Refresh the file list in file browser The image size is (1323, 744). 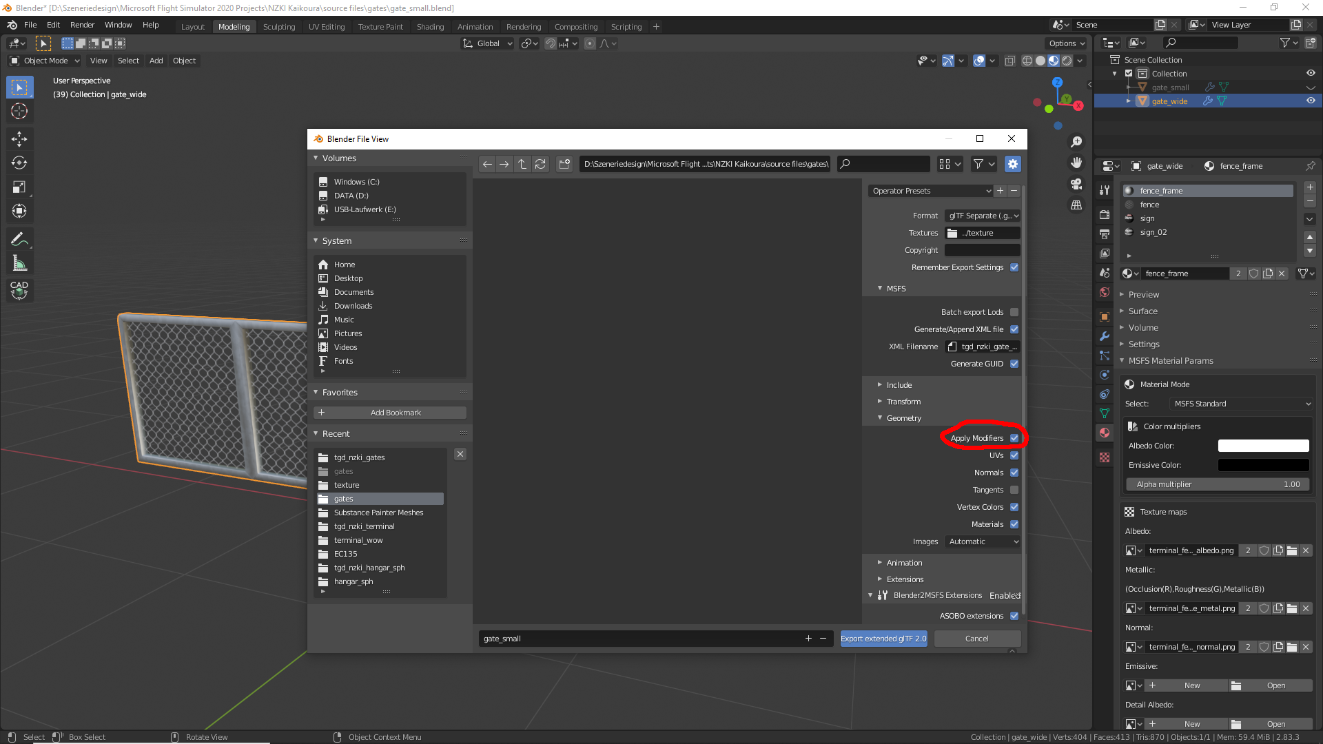(540, 164)
